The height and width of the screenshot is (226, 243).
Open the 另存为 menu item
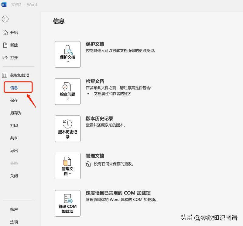[16, 113]
